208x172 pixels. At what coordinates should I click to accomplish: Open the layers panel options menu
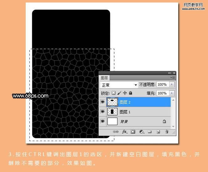tap(173, 78)
